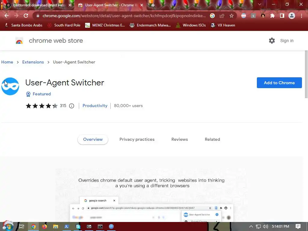Click Sign in link
308x231 pixels.
tap(287, 41)
